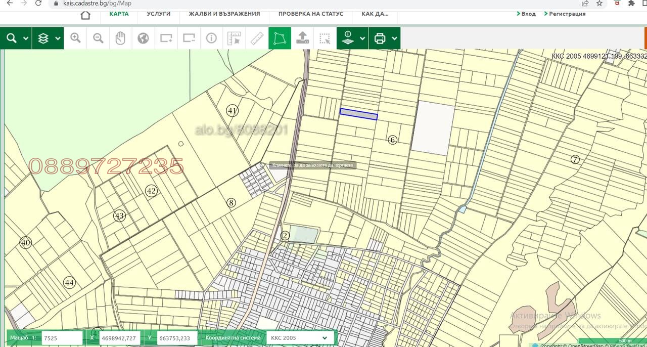647x347 pixels.
Task: Click the zoom in magnifier tool
Action: click(x=75, y=38)
